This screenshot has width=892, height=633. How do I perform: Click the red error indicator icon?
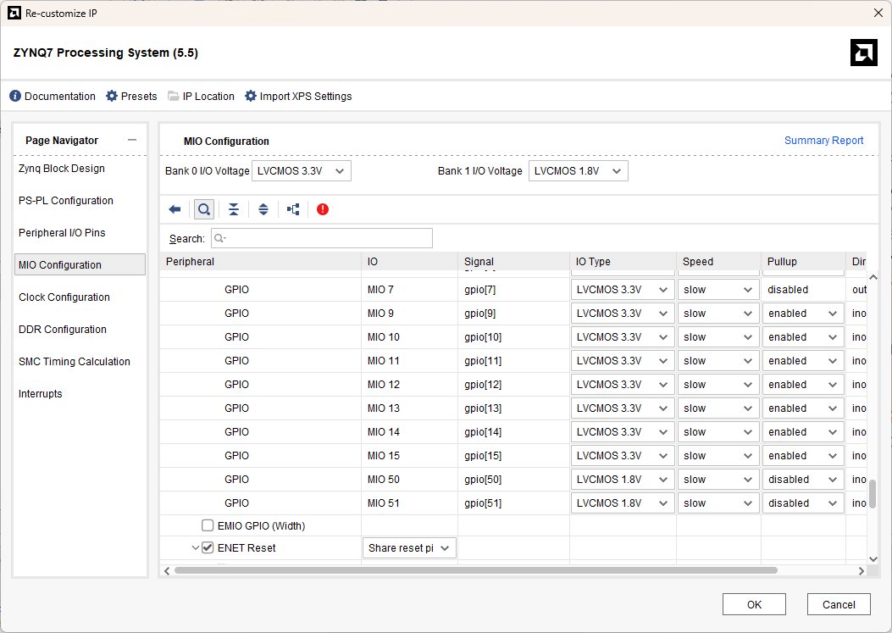click(x=323, y=209)
